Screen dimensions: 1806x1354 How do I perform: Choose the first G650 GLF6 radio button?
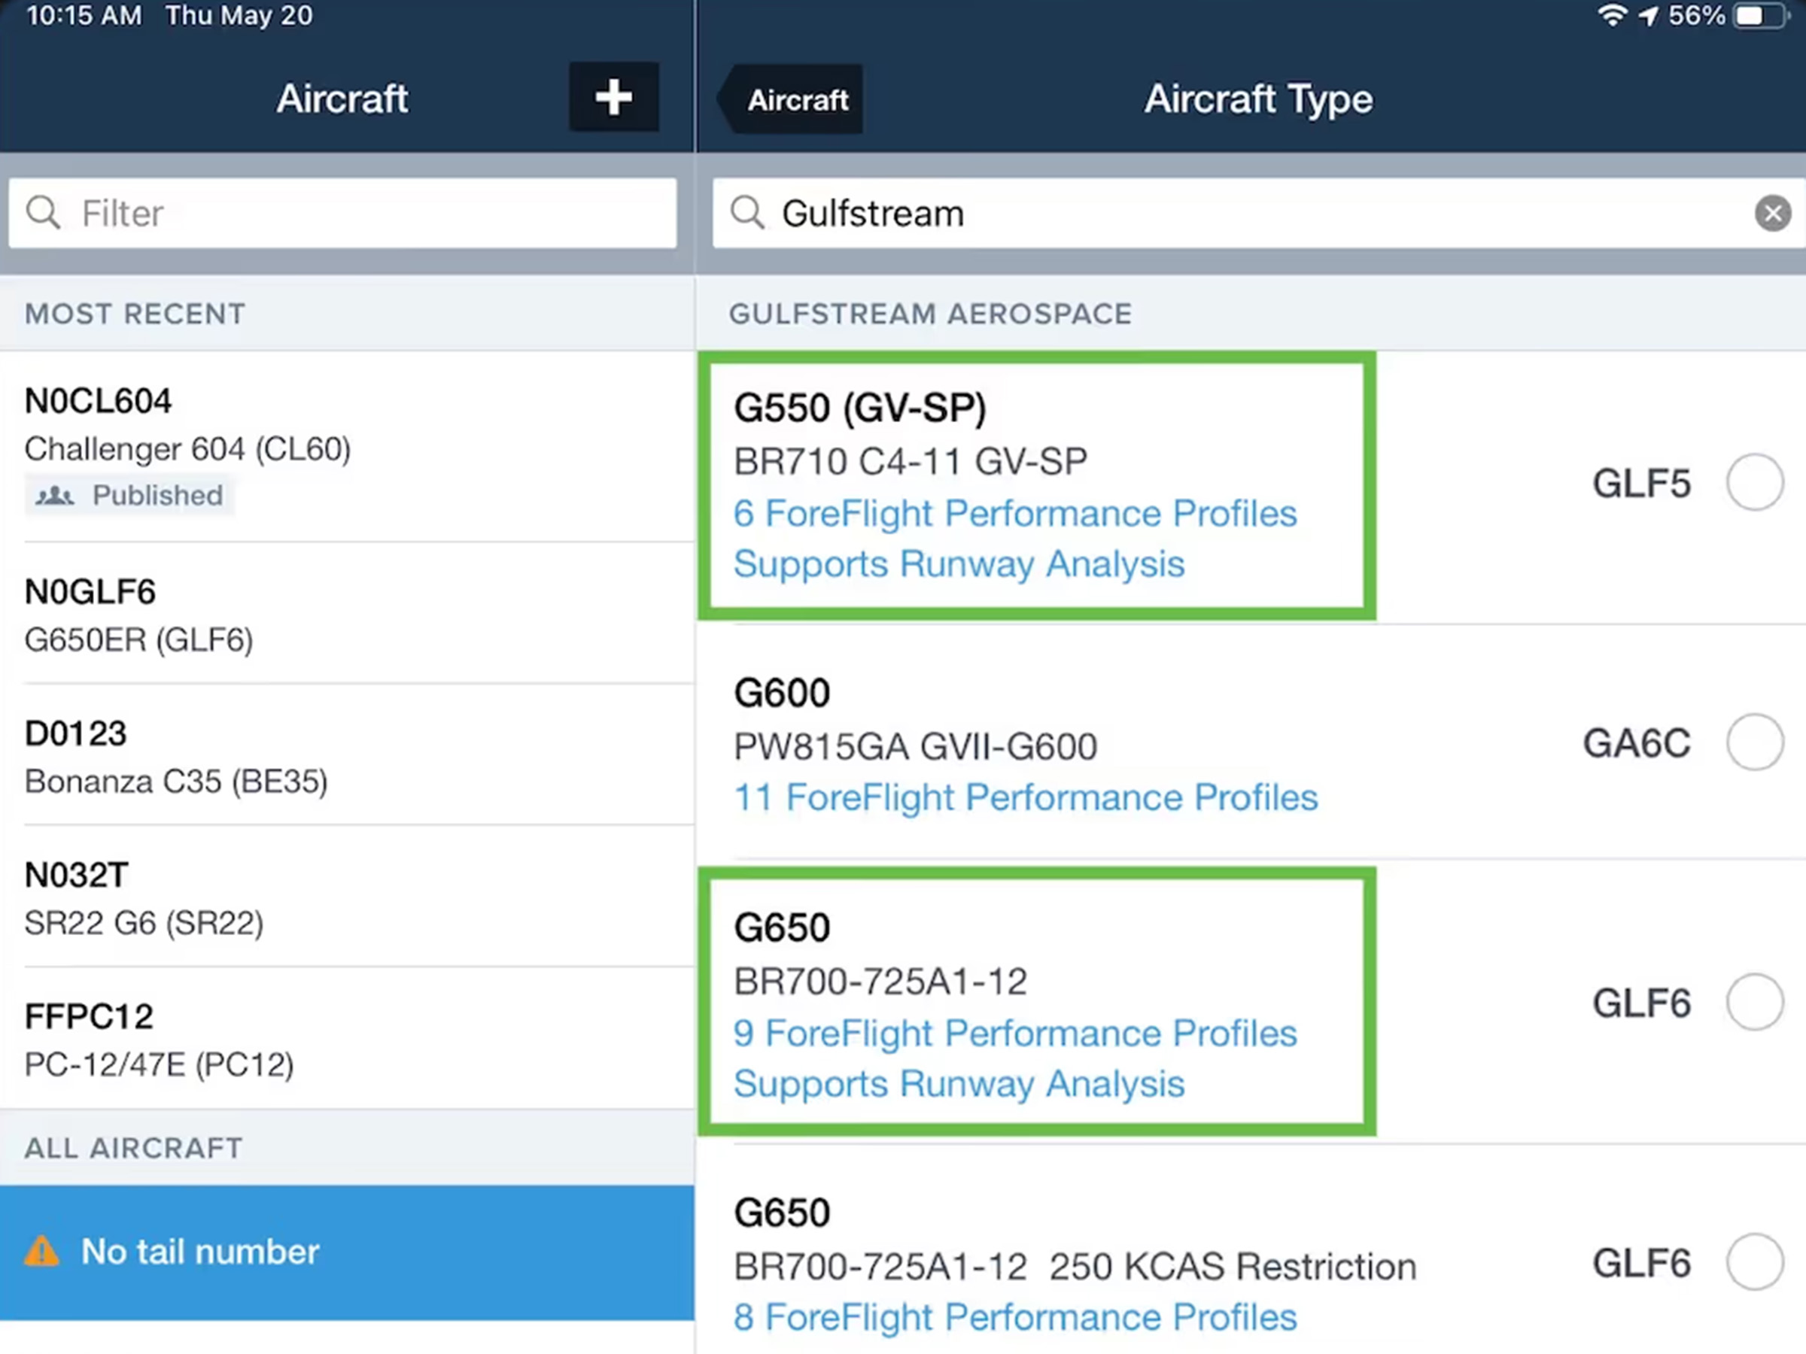(x=1755, y=1002)
